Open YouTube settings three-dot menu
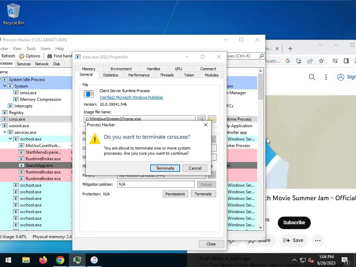 (326, 77)
